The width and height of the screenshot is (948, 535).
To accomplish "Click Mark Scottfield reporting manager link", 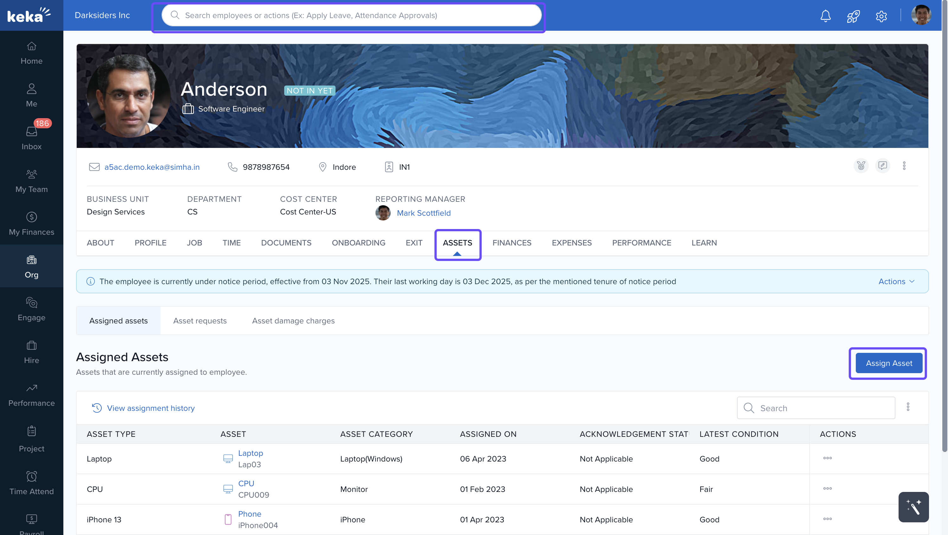I will point(424,213).
